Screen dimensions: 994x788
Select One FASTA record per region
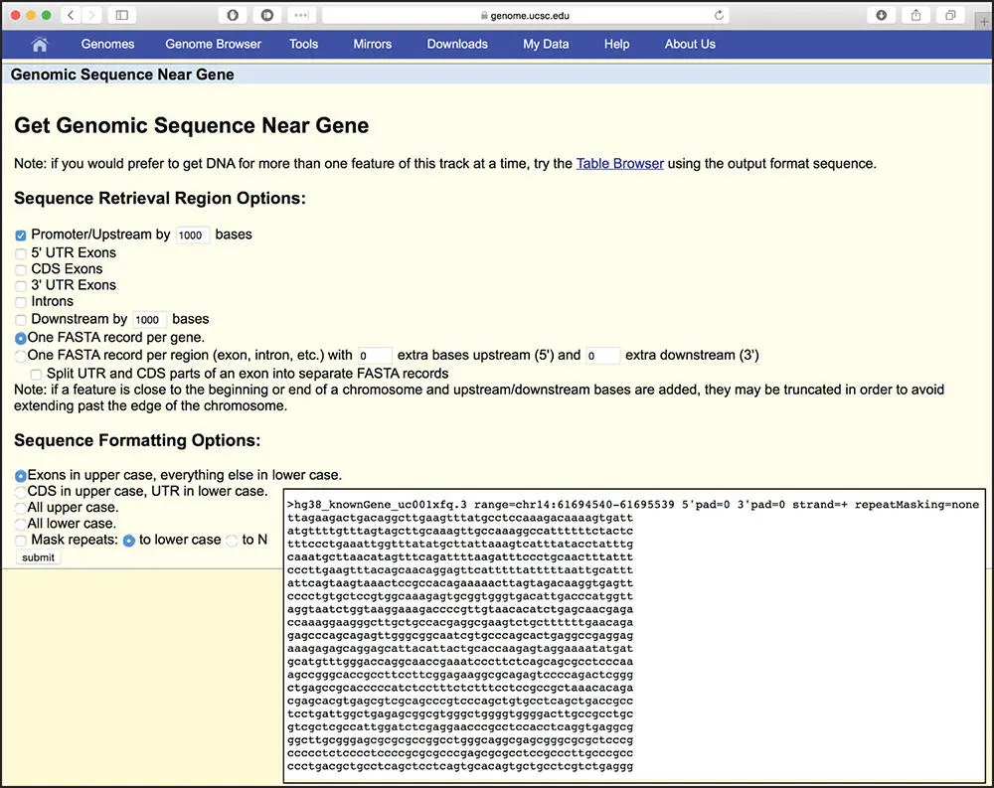pos(21,356)
